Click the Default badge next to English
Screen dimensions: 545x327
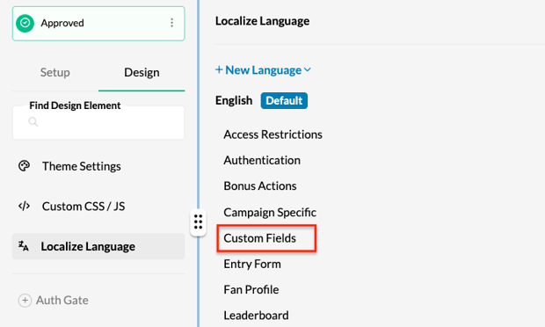click(284, 100)
